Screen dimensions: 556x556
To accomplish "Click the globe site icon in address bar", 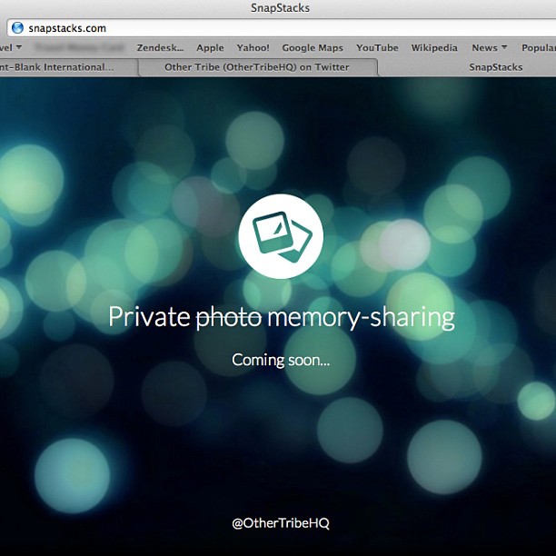I will tap(17, 27).
